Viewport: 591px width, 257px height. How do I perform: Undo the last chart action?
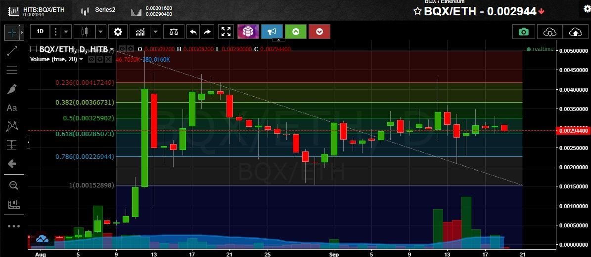[193, 32]
